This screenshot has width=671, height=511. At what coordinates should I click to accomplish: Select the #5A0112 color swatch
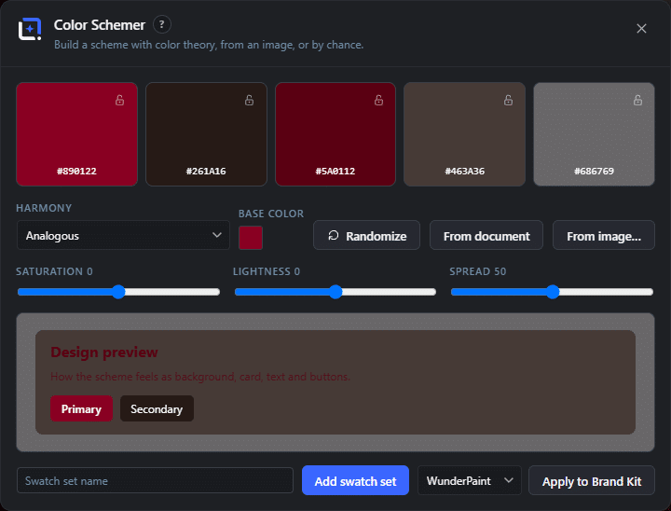[x=335, y=134]
